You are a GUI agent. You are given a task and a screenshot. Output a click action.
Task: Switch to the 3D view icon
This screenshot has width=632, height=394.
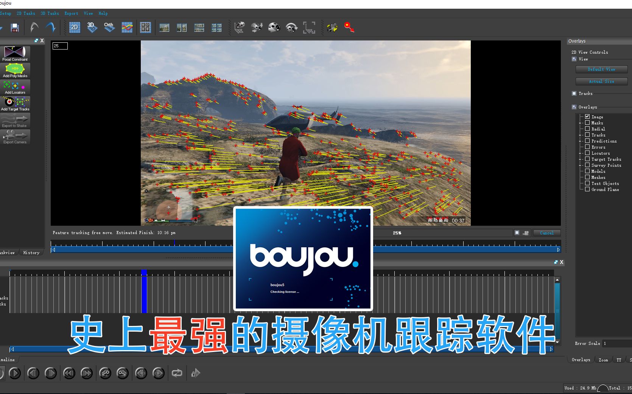(92, 27)
